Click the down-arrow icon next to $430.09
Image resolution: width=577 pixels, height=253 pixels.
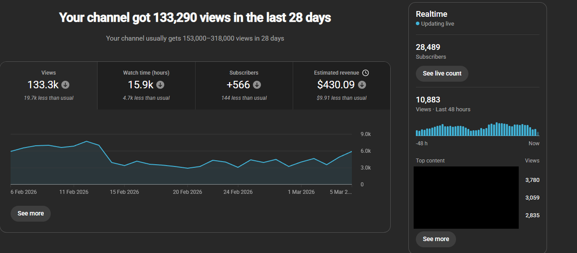click(362, 85)
